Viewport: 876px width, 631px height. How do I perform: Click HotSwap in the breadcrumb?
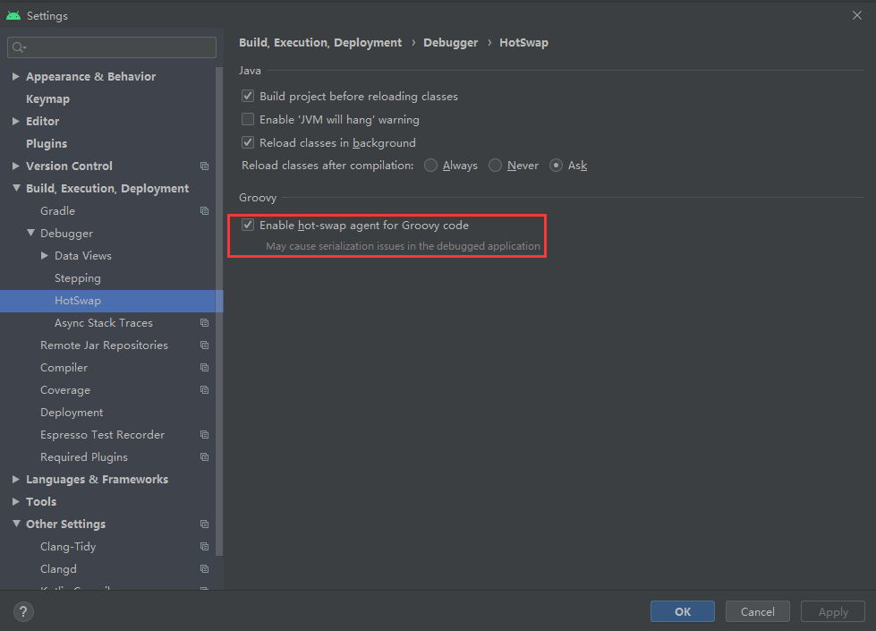[523, 42]
